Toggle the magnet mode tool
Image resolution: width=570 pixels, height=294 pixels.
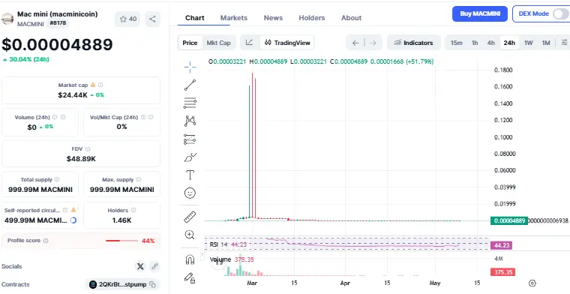tap(190, 259)
